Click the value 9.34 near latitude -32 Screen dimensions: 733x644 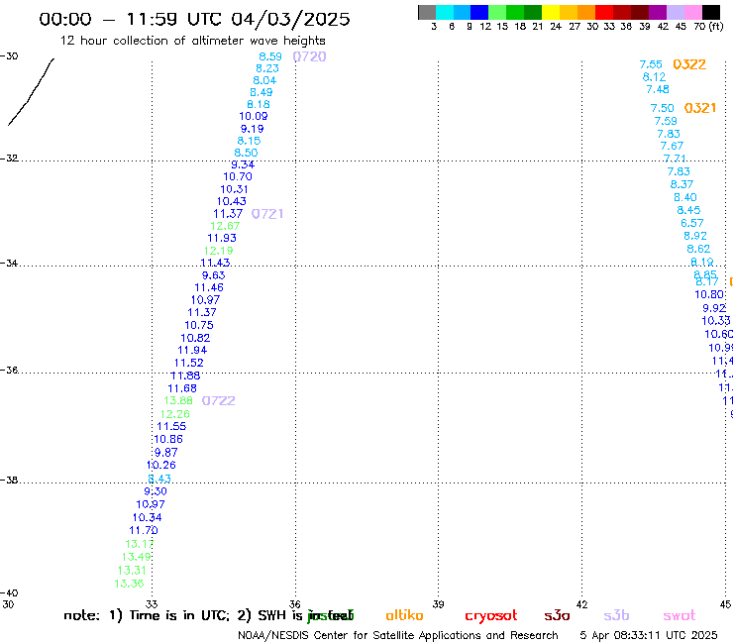point(243,164)
